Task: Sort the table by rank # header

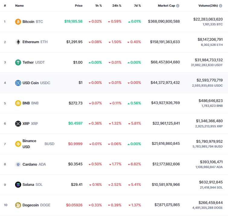Action: point(5,6)
